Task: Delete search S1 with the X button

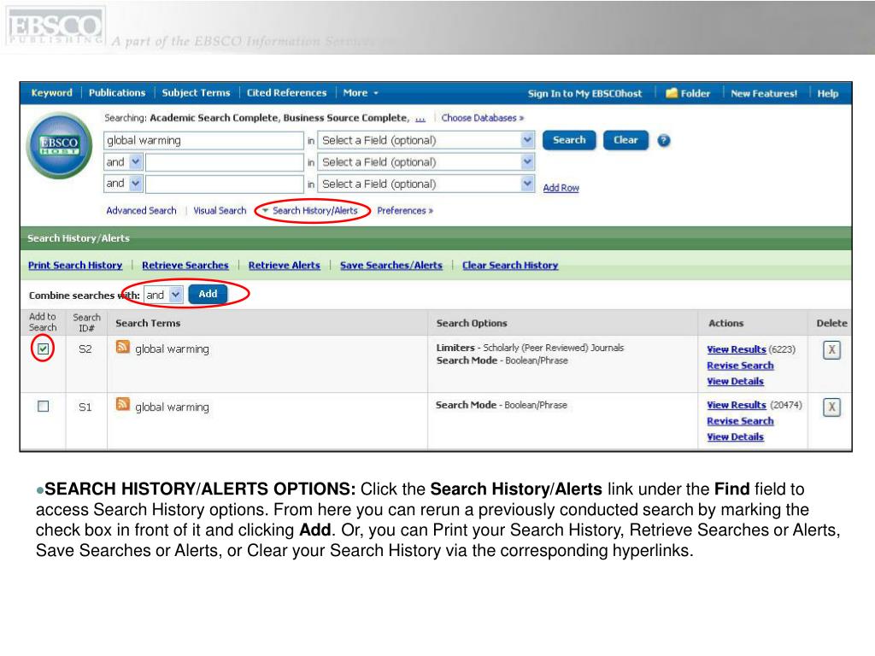Action: point(831,407)
